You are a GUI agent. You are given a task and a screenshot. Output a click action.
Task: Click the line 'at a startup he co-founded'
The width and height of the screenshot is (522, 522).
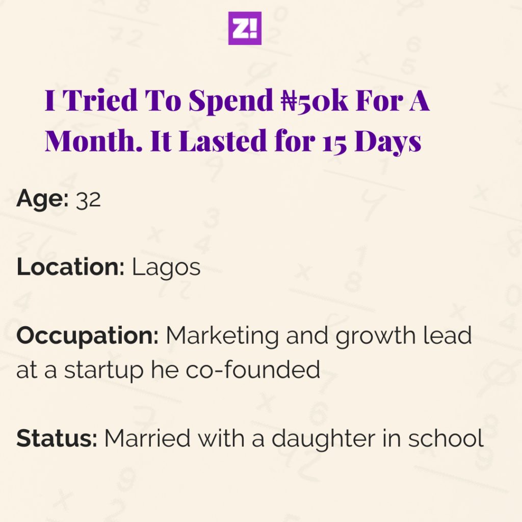click(x=168, y=370)
